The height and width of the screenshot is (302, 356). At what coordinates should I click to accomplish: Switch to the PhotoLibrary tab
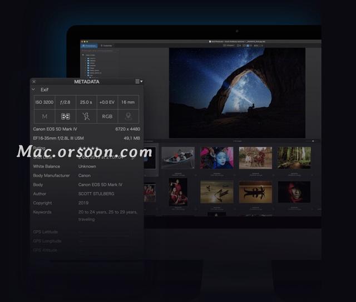(x=89, y=46)
